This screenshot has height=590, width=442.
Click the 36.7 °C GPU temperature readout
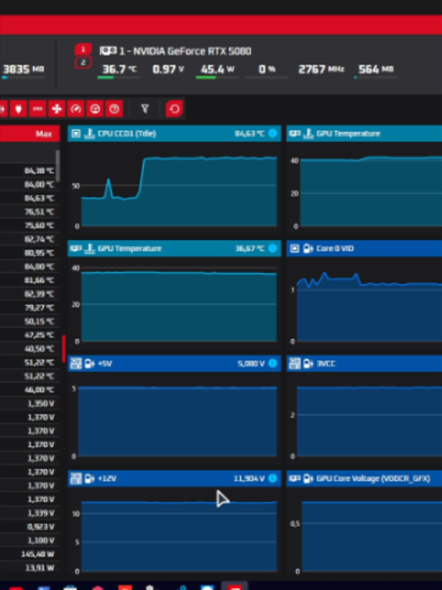[x=119, y=69]
